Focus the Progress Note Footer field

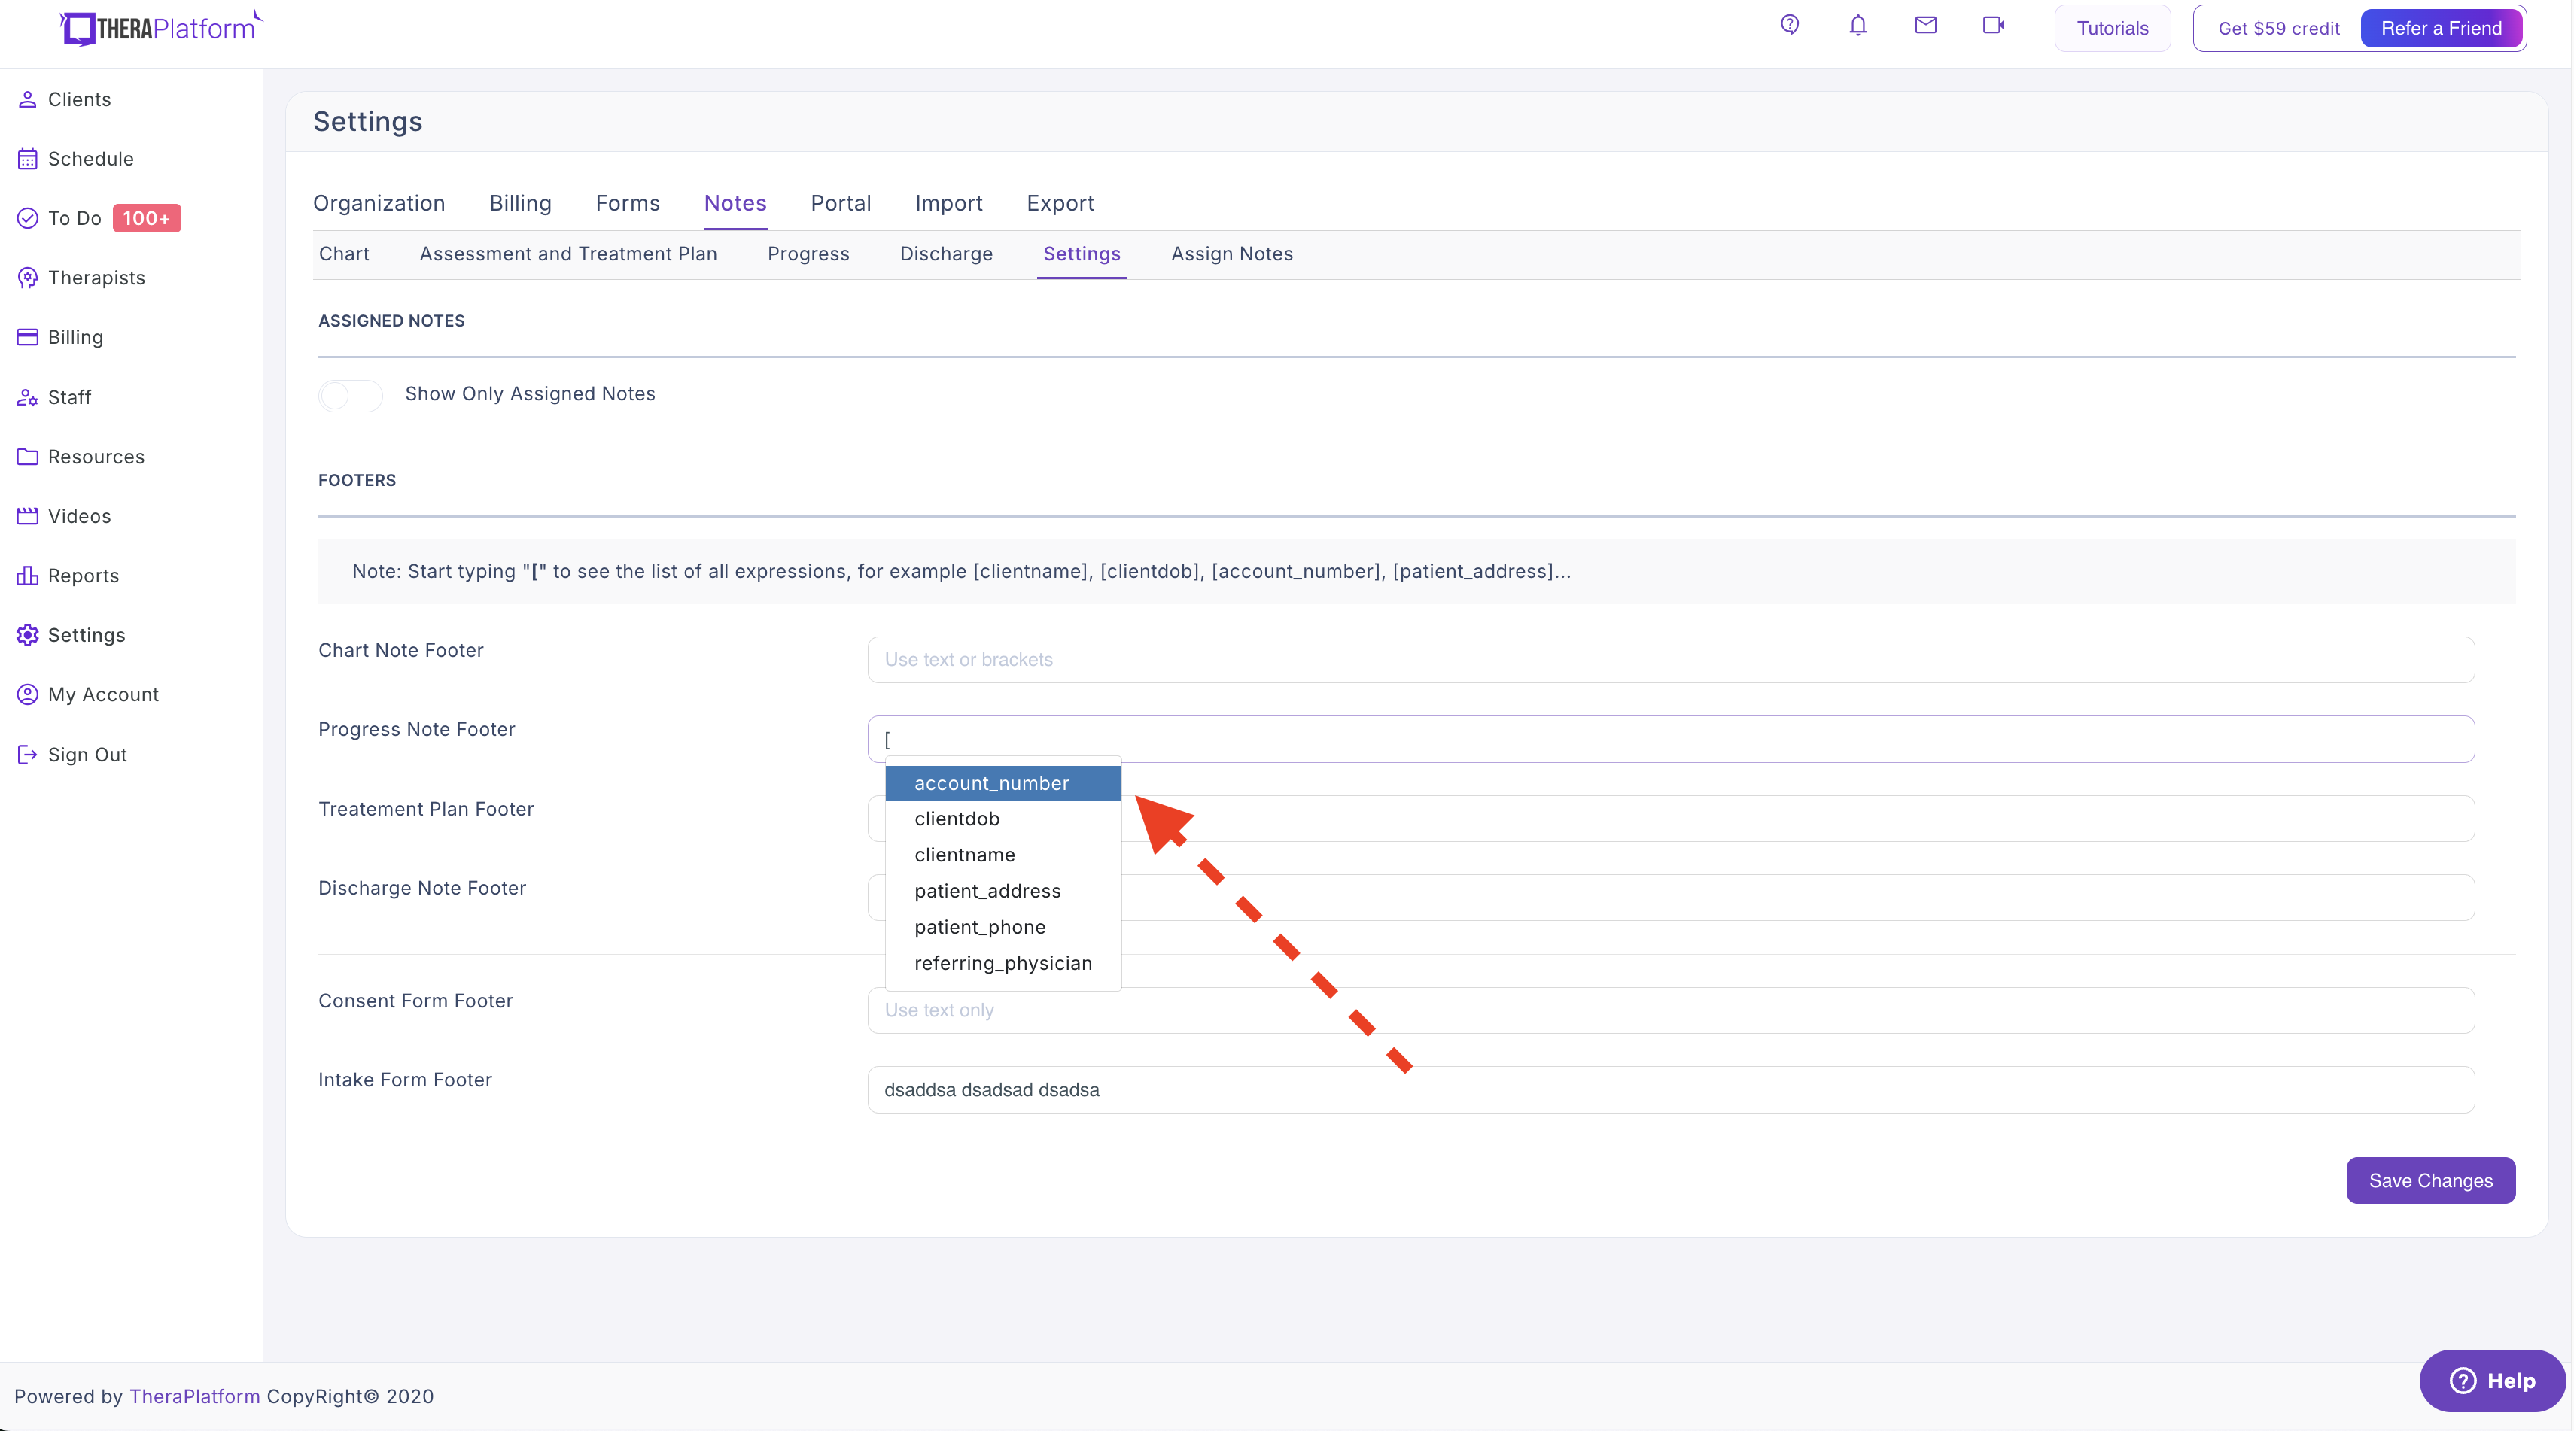pyautogui.click(x=1671, y=739)
